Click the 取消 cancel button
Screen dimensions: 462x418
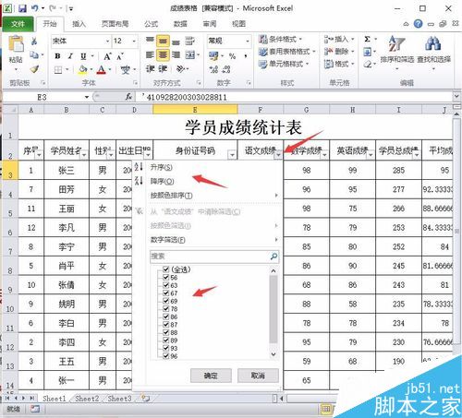point(258,376)
